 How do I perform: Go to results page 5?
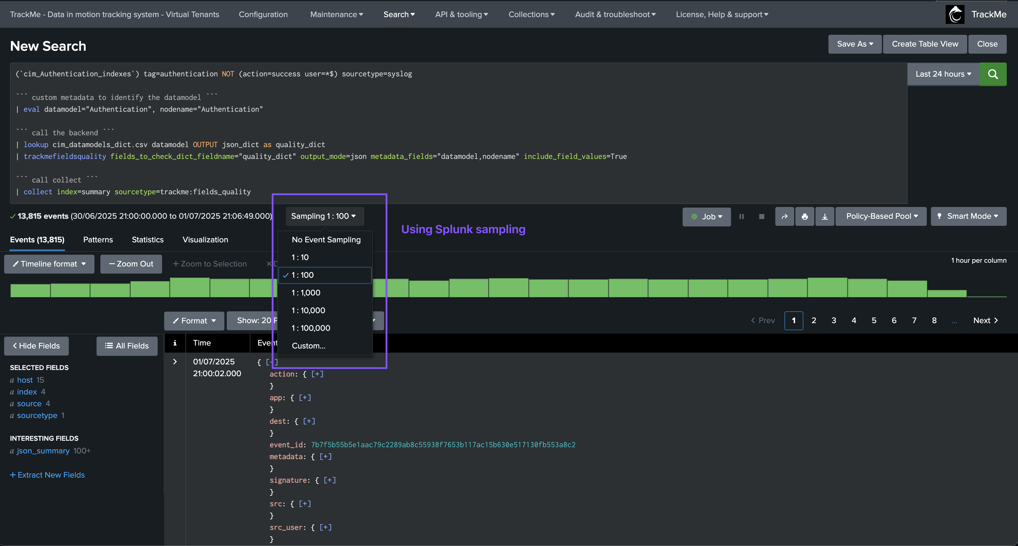point(874,321)
